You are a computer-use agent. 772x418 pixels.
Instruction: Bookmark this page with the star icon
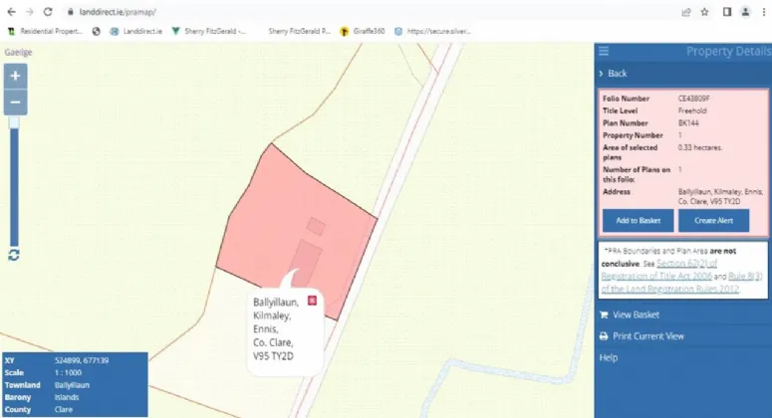[x=704, y=11]
